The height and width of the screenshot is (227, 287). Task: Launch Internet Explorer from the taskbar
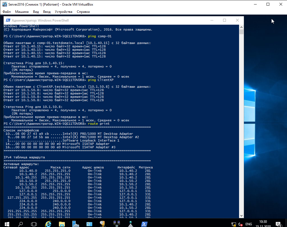point(48,224)
